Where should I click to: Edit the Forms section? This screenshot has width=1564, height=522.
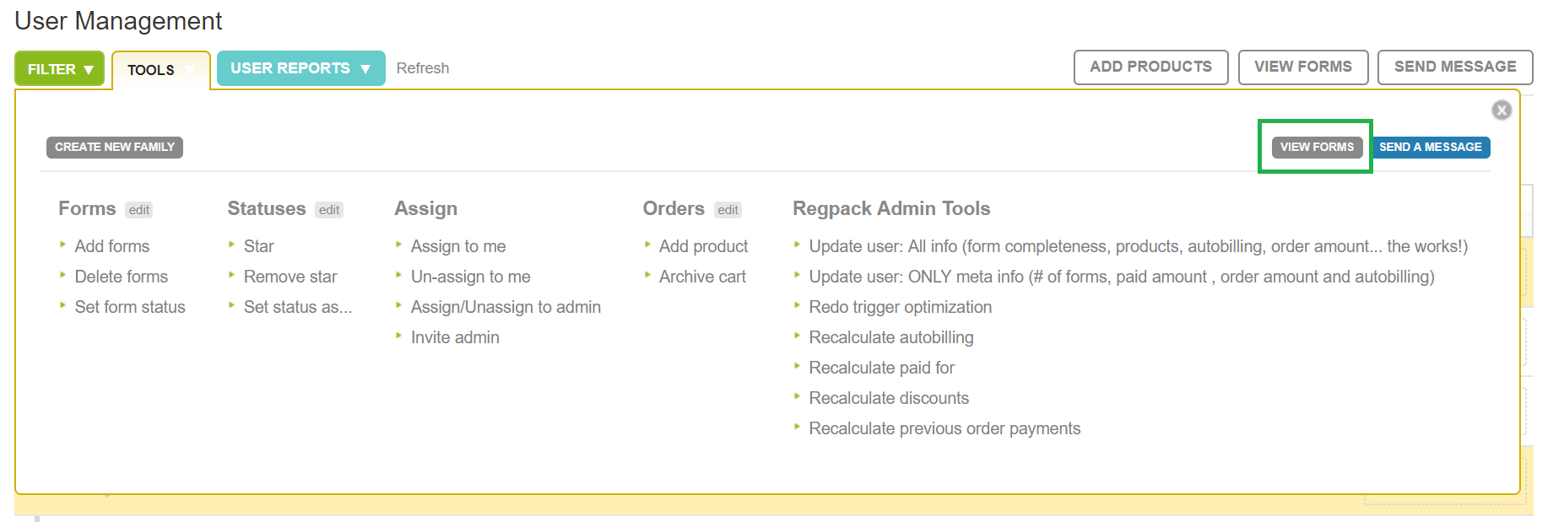pyautogui.click(x=139, y=210)
